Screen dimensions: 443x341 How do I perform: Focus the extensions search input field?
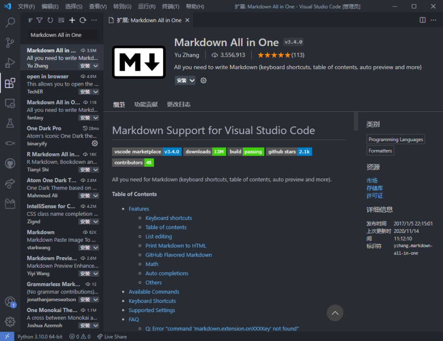[x=63, y=35]
